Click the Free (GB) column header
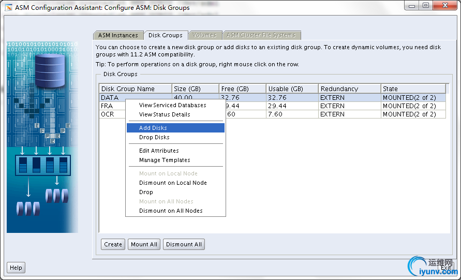 click(x=243, y=89)
